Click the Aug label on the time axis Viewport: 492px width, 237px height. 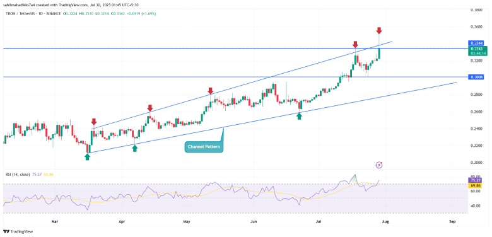(x=385, y=222)
